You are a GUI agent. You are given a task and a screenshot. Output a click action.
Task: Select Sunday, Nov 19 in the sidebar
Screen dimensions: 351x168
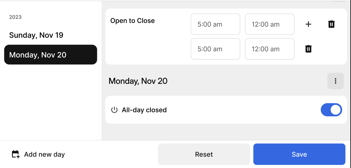36,35
